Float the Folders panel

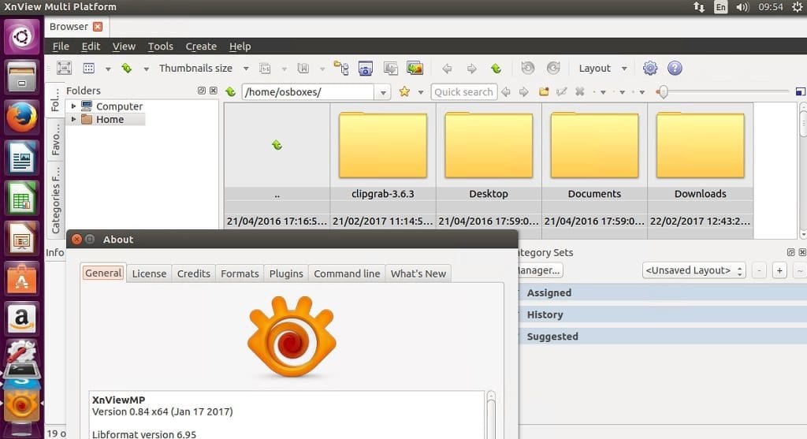coord(202,91)
